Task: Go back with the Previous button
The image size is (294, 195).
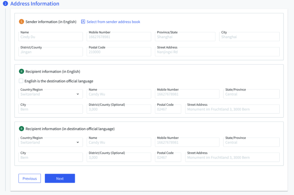Action: point(30,178)
